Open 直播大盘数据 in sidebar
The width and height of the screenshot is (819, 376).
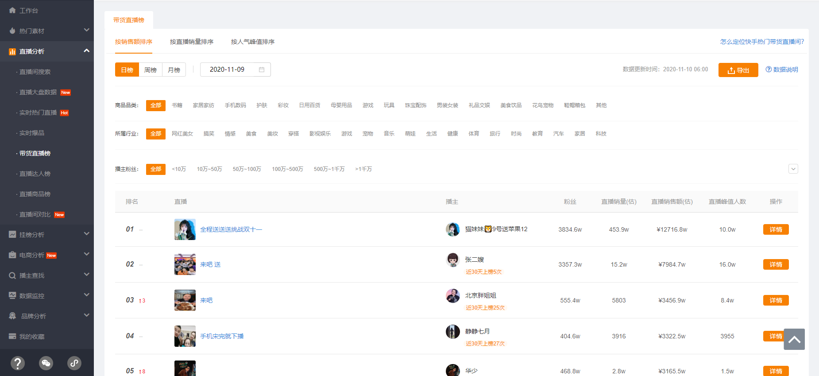coord(38,92)
